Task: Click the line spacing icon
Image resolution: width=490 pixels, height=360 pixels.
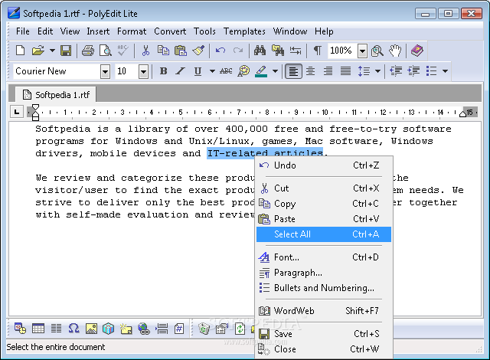Action: (364, 71)
